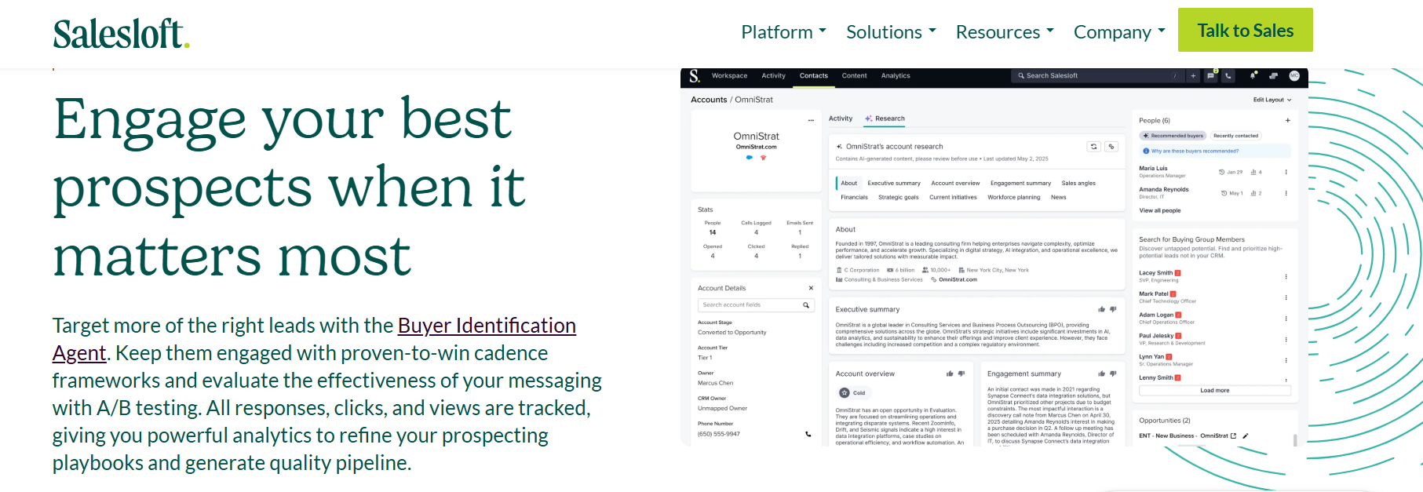Select the News section link
The width and height of the screenshot is (1423, 492).
pos(1059,198)
